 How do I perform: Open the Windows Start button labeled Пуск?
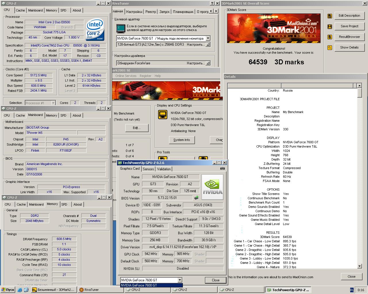click(x=8, y=290)
